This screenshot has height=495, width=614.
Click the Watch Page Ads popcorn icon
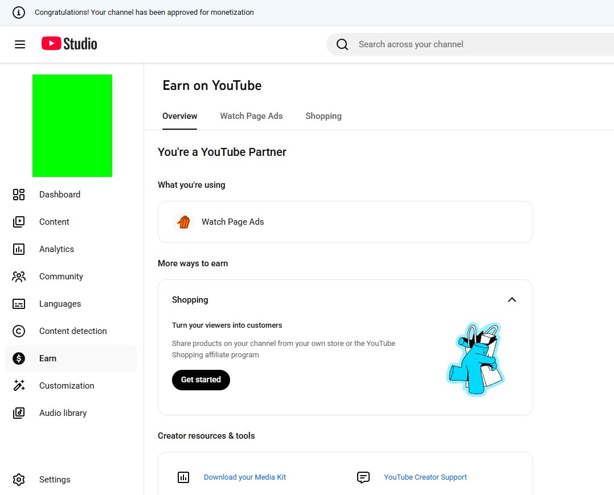[183, 222]
